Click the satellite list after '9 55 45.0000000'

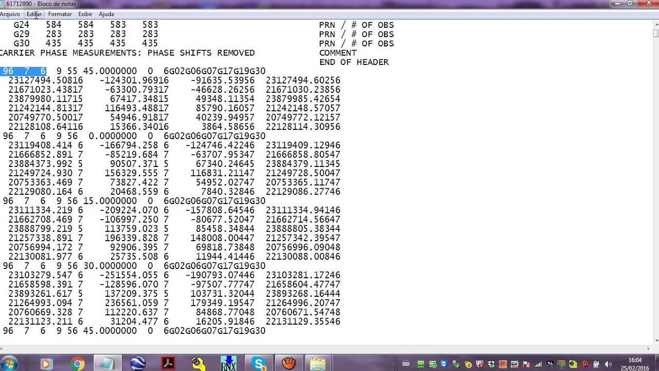pyautogui.click(x=215, y=71)
